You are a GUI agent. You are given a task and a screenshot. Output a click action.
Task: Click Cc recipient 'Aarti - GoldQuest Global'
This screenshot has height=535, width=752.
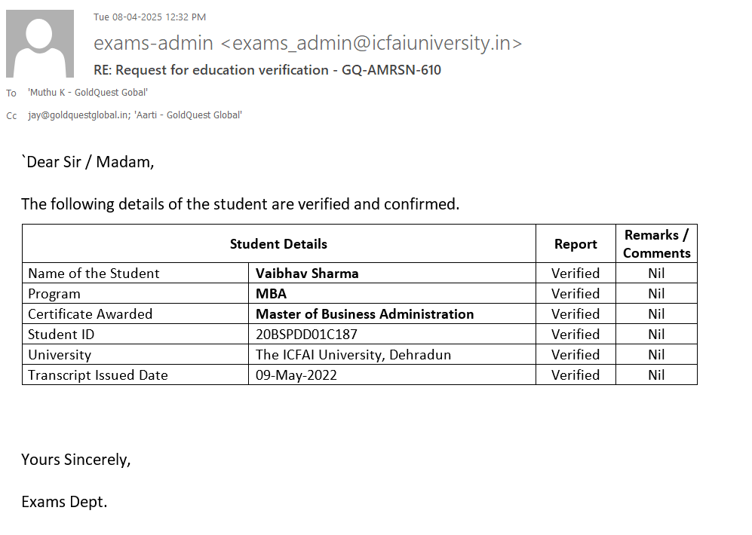point(188,115)
